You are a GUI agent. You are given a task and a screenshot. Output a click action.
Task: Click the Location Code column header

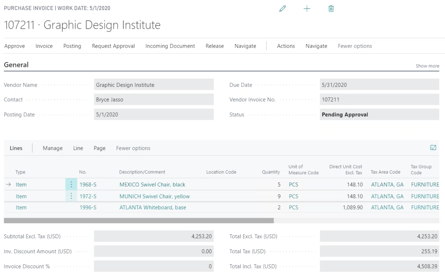pos(221,172)
